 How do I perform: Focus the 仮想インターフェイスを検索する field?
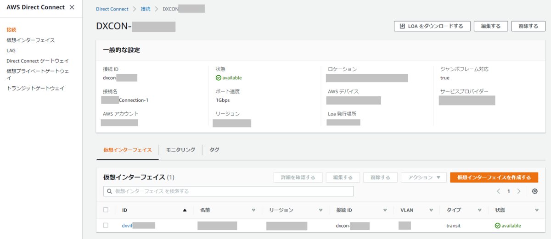point(228,191)
